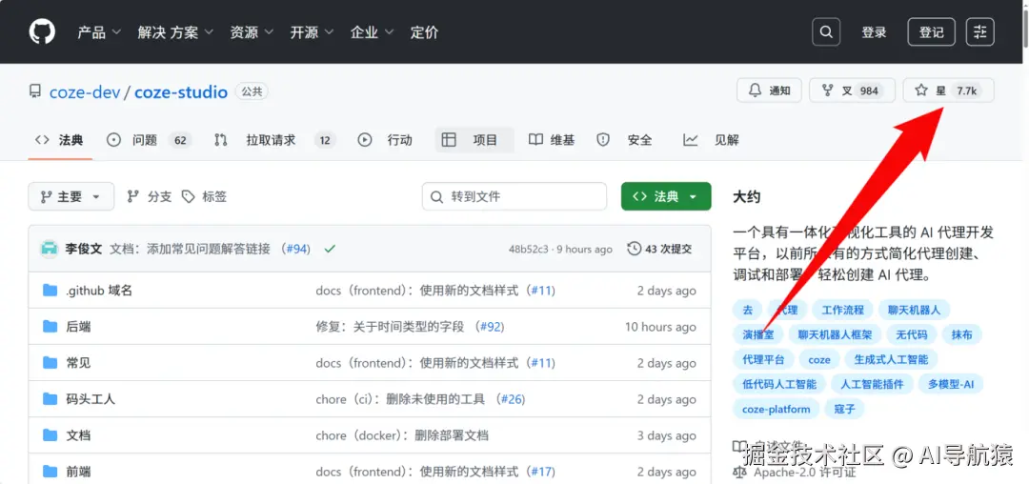The image size is (1029, 484).
Task: Click the 登记 sign-up button
Action: point(931,31)
